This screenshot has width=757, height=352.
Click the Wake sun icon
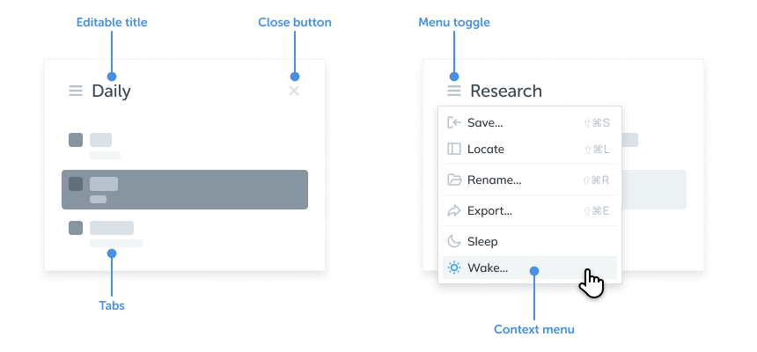pos(454,268)
